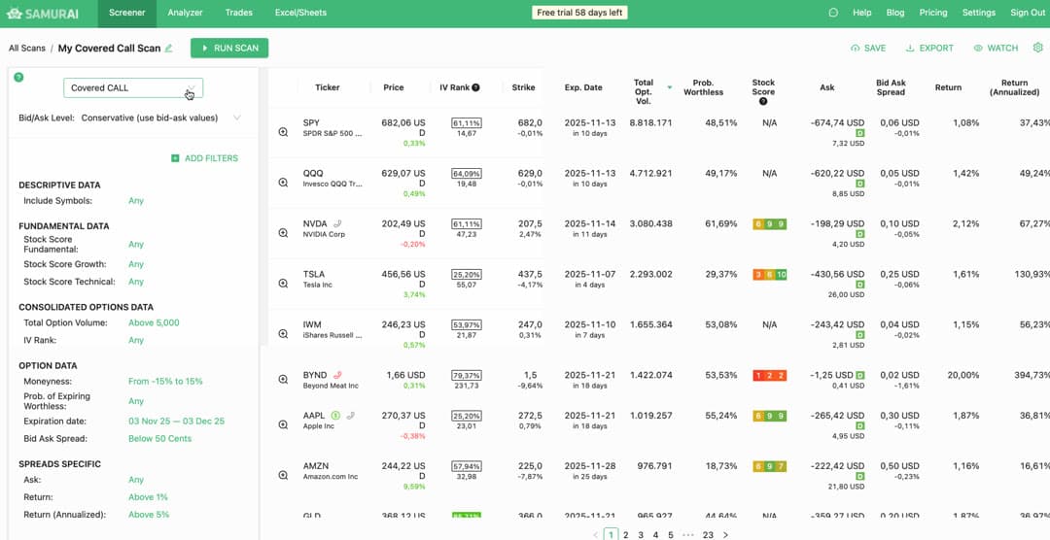Screen dimensions: 1050x540
Task: Sort by the Prob. Worthless column header
Action: 703,87
